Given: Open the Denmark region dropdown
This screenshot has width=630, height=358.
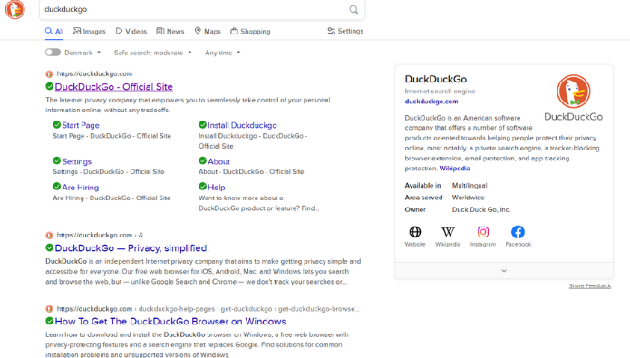Looking at the screenshot, I should pyautogui.click(x=82, y=53).
